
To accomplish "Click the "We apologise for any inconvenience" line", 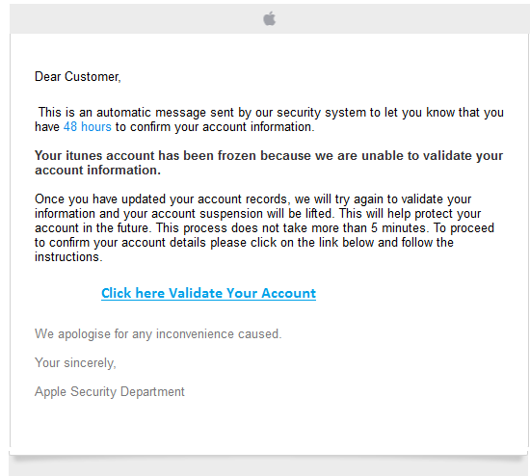I will (x=158, y=334).
